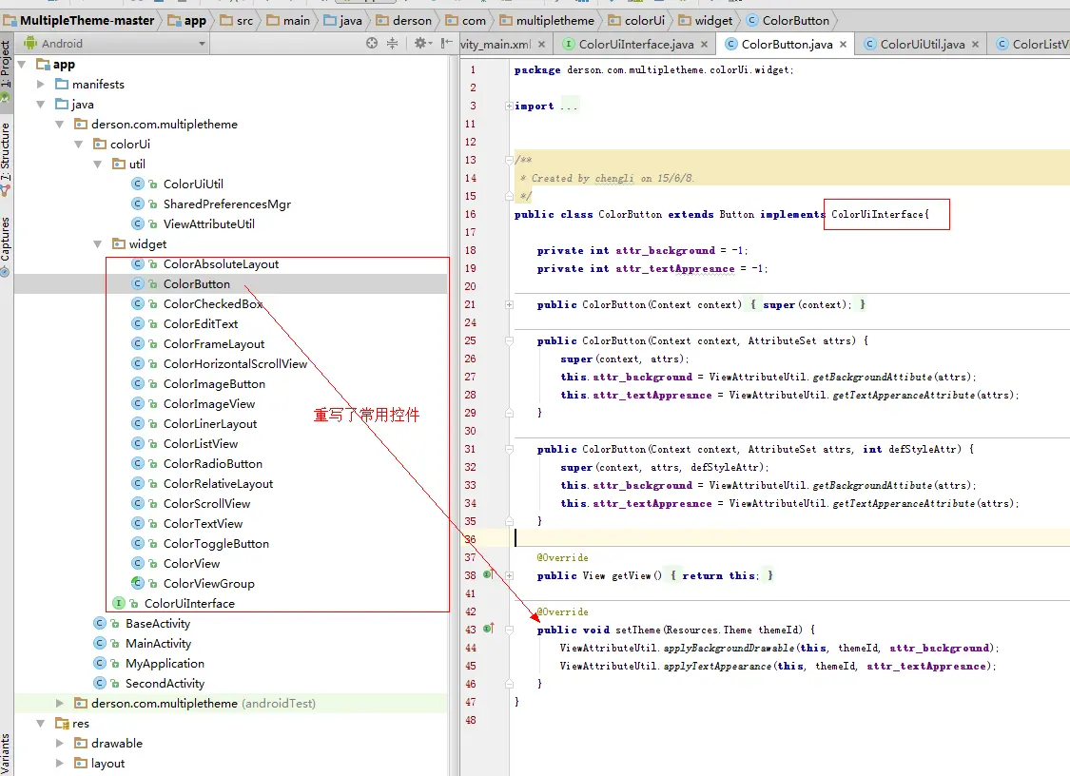Expand the drawable folder in res
Image resolution: width=1070 pixels, height=776 pixels.
click(x=57, y=743)
